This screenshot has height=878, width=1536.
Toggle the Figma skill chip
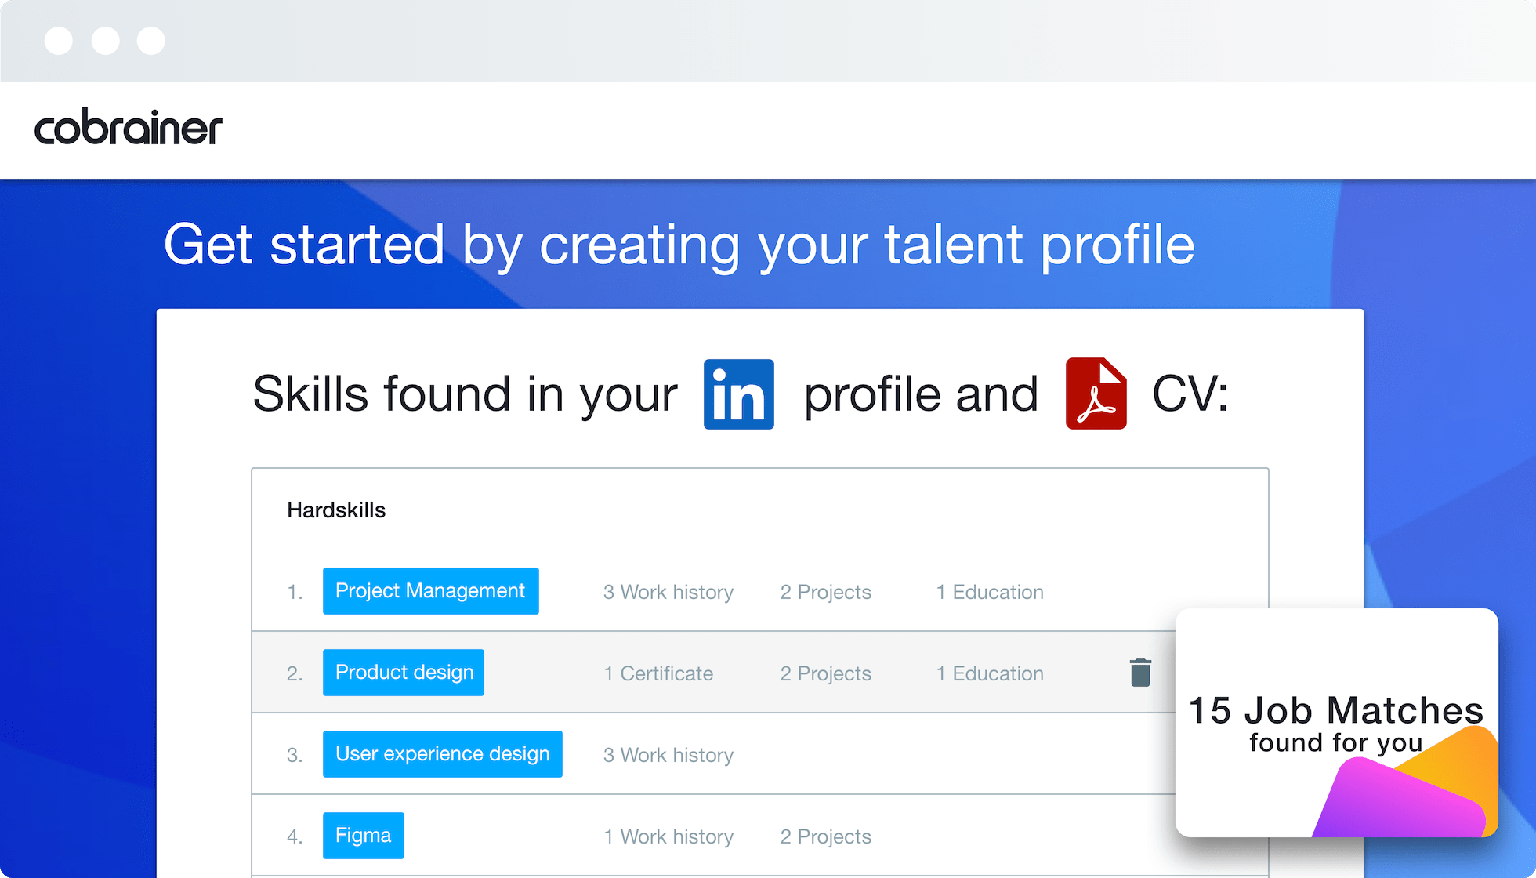(x=363, y=836)
